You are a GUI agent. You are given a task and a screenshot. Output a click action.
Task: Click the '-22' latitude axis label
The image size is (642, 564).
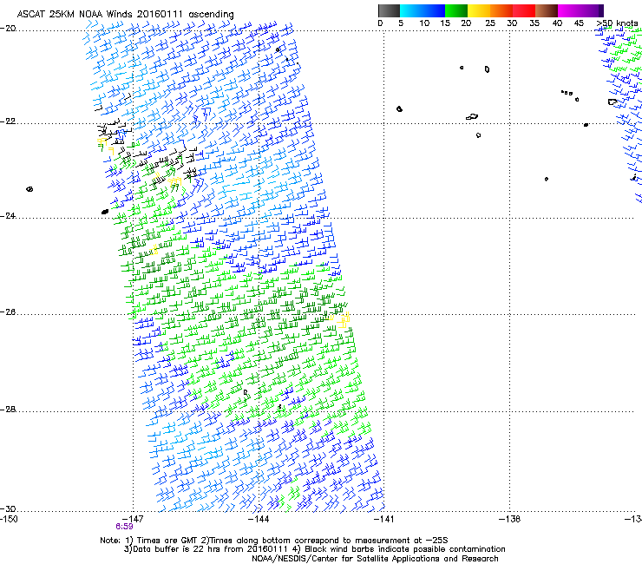point(8,121)
